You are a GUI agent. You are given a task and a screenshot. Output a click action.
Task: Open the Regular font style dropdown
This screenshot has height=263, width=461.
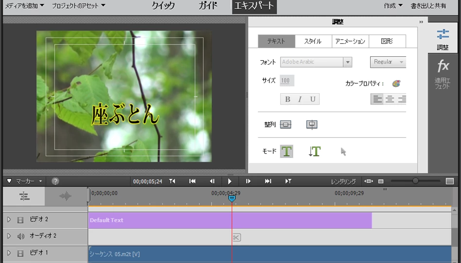[x=388, y=62]
